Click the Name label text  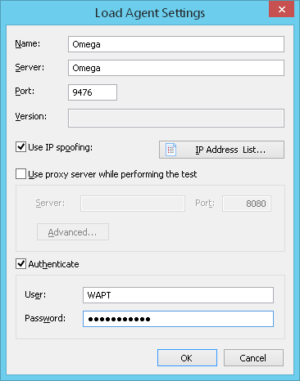click(x=28, y=43)
